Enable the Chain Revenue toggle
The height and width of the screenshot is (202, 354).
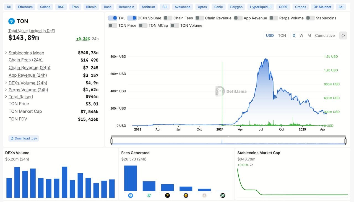click(199, 18)
